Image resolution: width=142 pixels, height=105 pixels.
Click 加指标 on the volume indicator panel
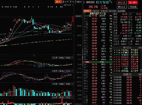(x=61, y=84)
